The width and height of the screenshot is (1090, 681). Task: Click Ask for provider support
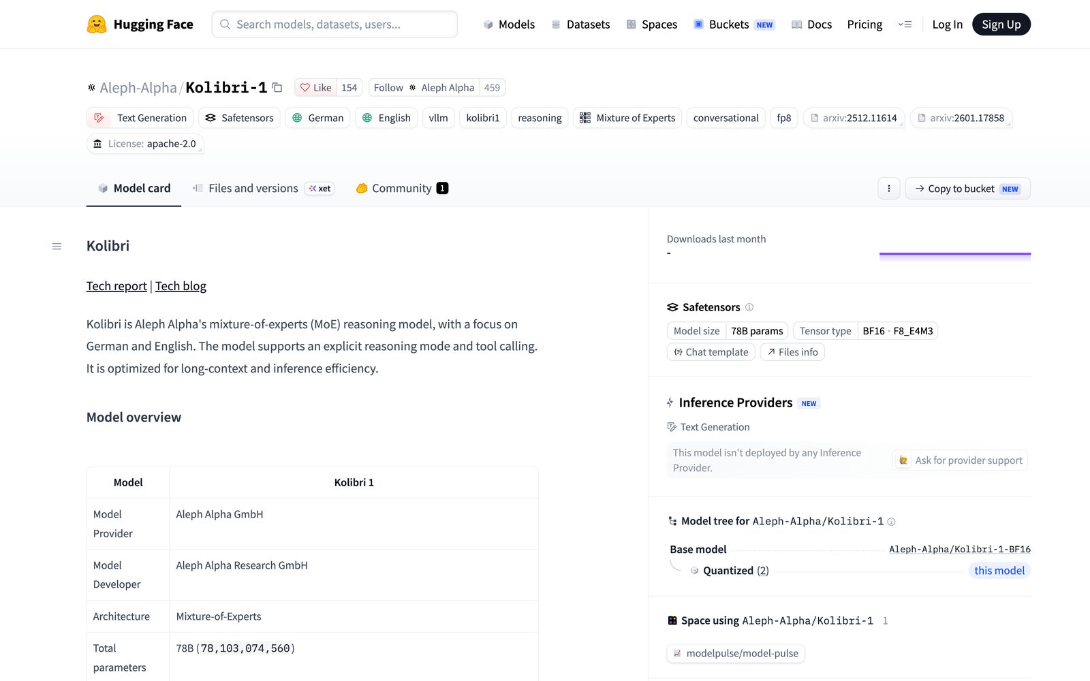click(961, 460)
